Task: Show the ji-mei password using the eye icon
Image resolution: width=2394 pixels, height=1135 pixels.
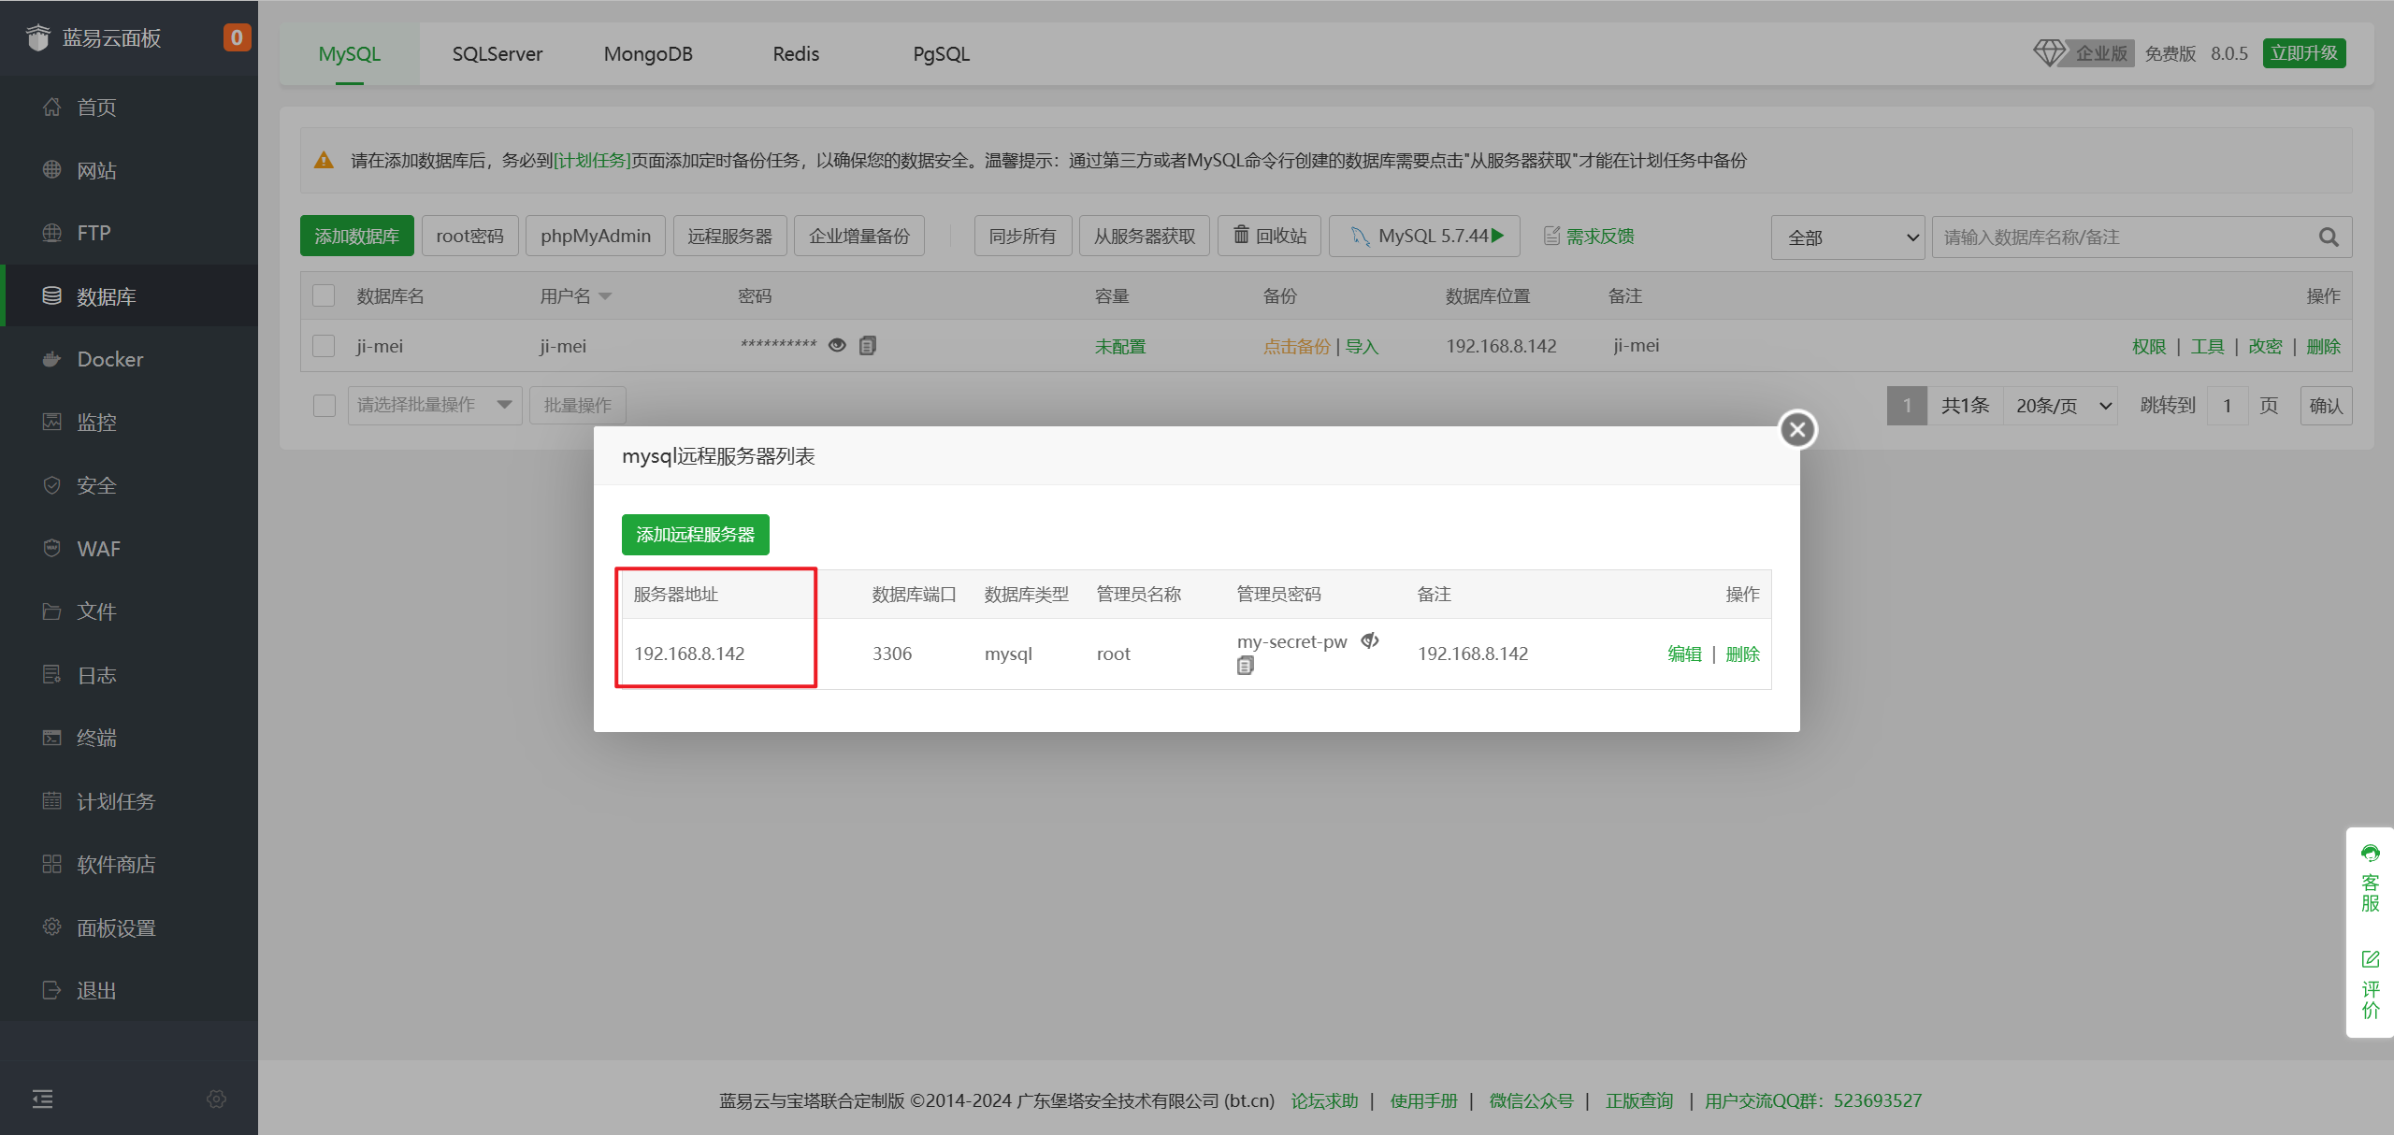Action: tap(837, 346)
